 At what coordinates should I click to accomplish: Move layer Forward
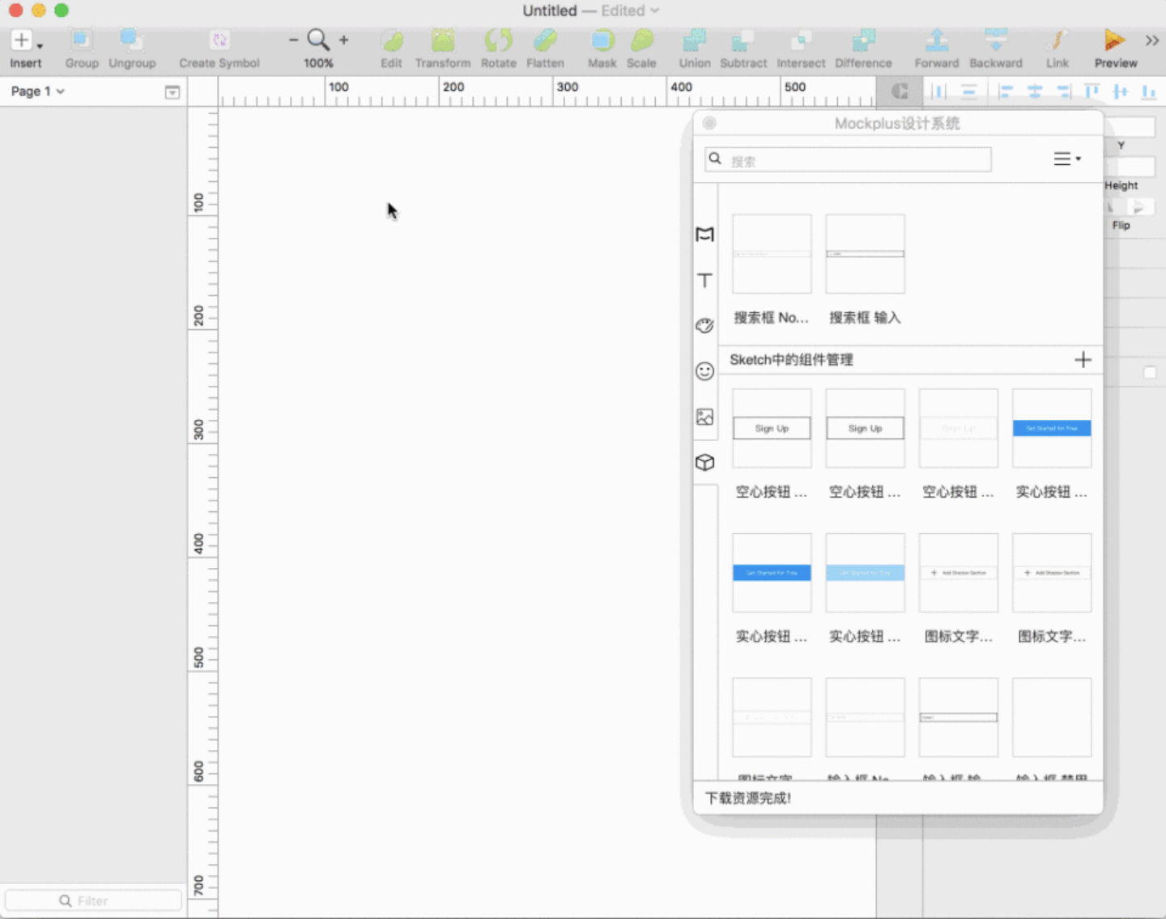(937, 40)
